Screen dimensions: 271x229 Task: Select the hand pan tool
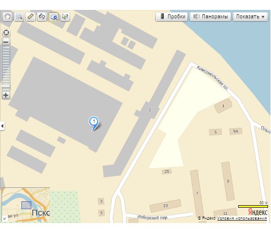(x=7, y=17)
